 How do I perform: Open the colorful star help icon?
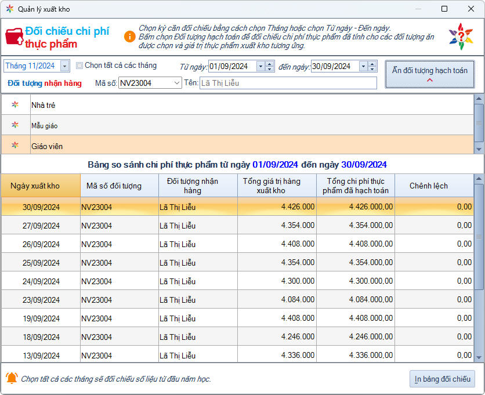pyautogui.click(x=461, y=37)
